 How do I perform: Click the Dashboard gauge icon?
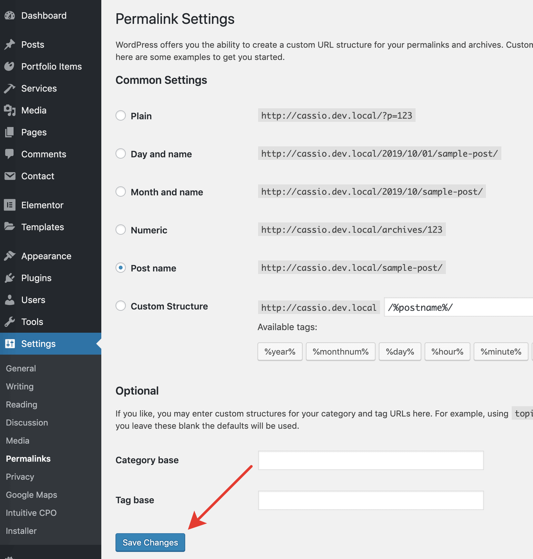[10, 15]
